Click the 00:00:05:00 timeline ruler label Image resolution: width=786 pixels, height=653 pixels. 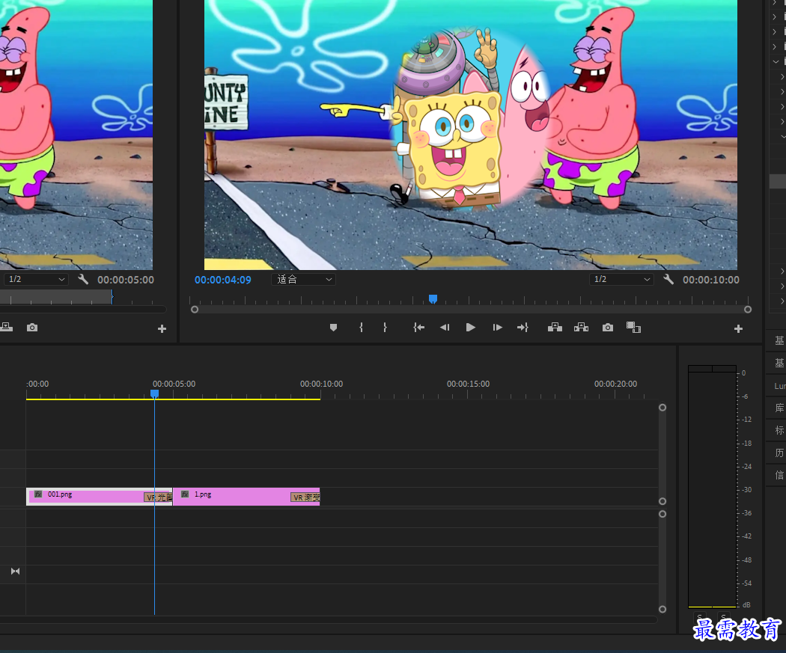[x=174, y=384]
